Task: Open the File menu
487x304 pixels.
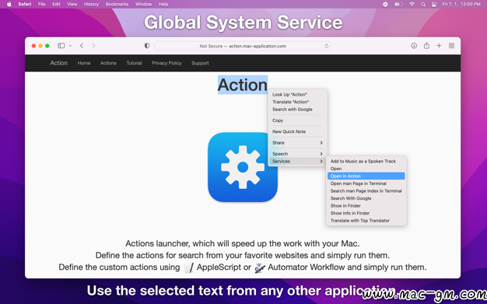Action: coord(41,4)
